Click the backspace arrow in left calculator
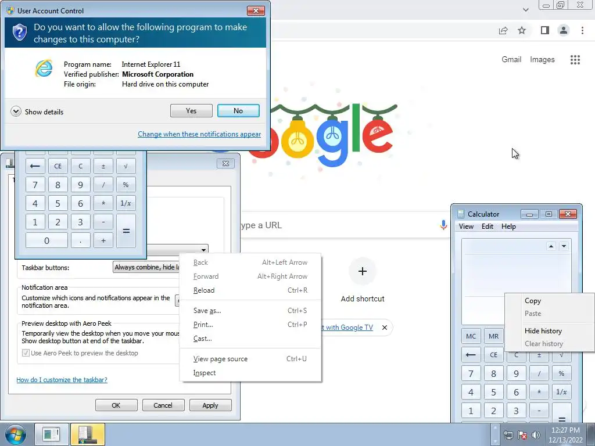Image resolution: width=595 pixels, height=446 pixels. tap(35, 166)
